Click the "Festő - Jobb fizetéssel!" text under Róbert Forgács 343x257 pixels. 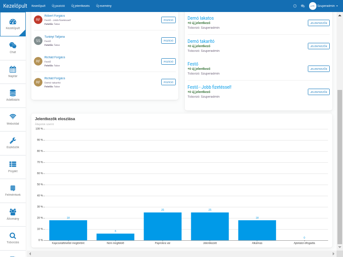[57, 20]
